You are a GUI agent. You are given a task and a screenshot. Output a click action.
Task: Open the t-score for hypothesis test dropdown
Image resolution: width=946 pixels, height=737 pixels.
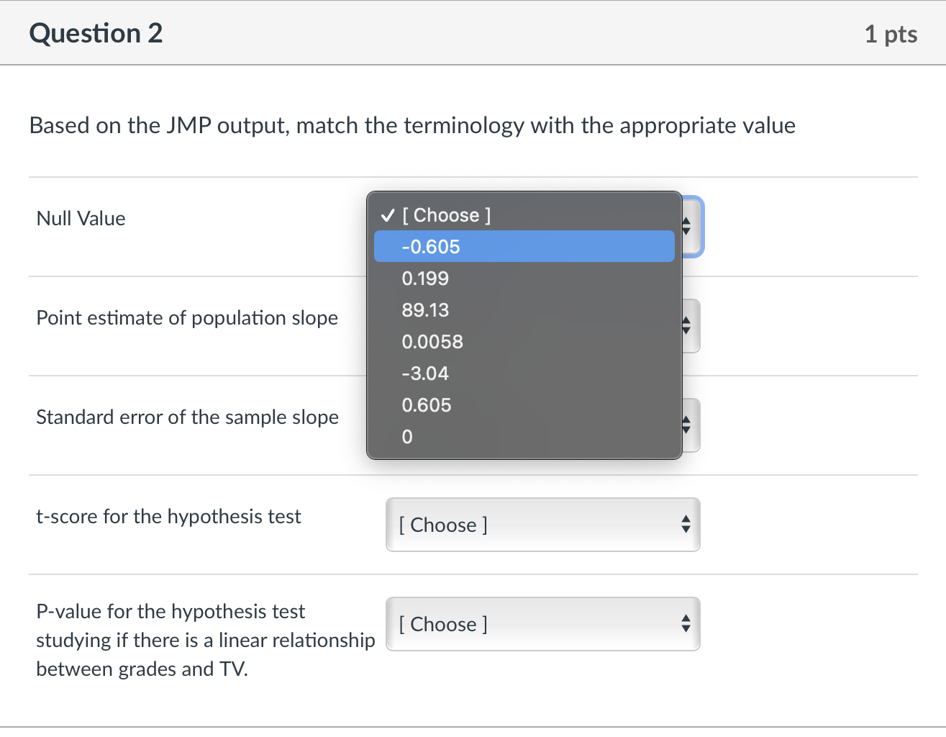tap(543, 525)
